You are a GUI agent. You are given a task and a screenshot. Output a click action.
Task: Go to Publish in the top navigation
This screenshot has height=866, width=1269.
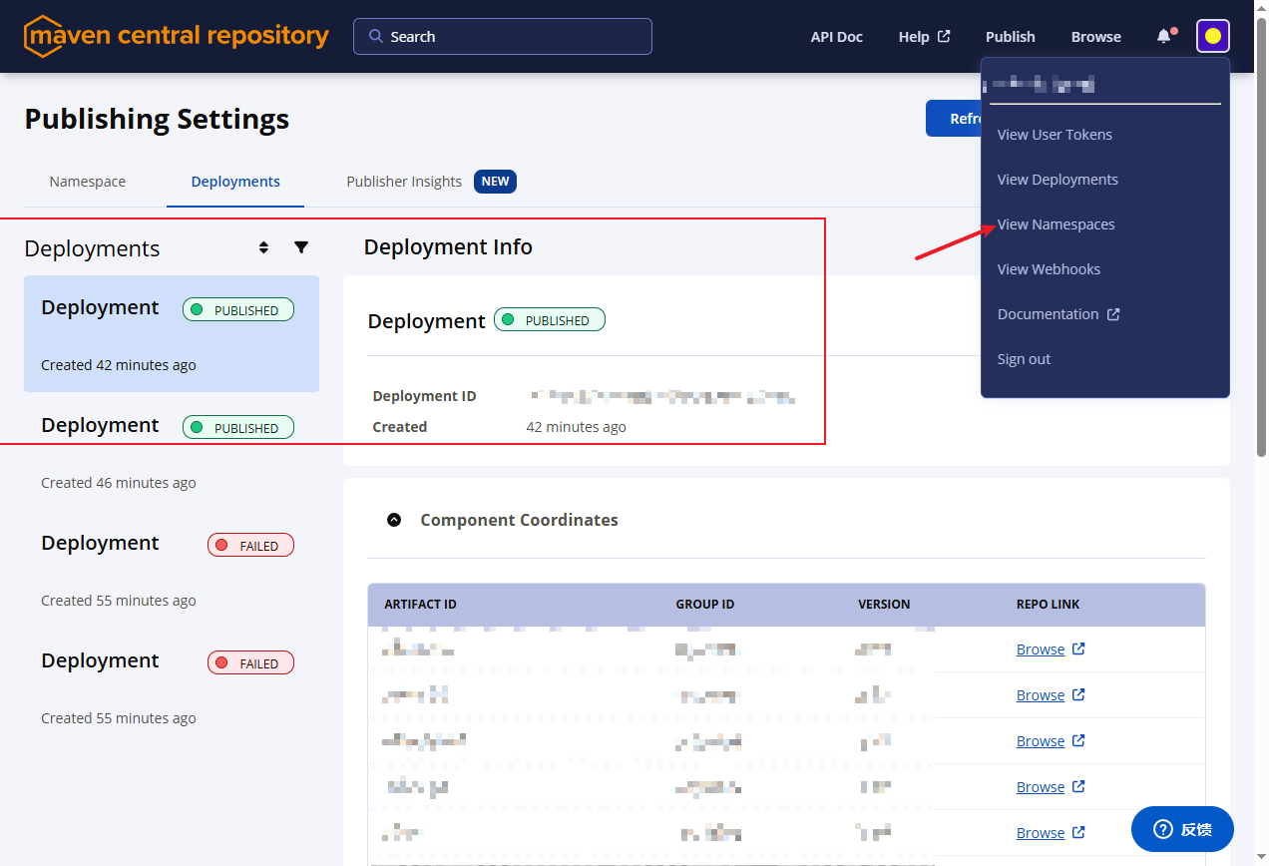click(x=1011, y=36)
